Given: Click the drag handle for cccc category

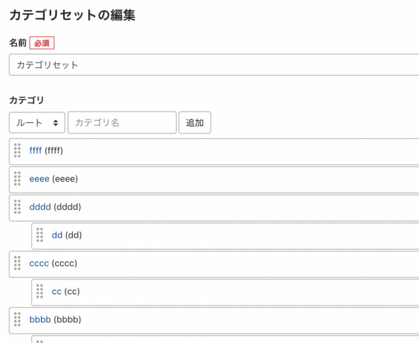Looking at the screenshot, I should click(x=17, y=263).
